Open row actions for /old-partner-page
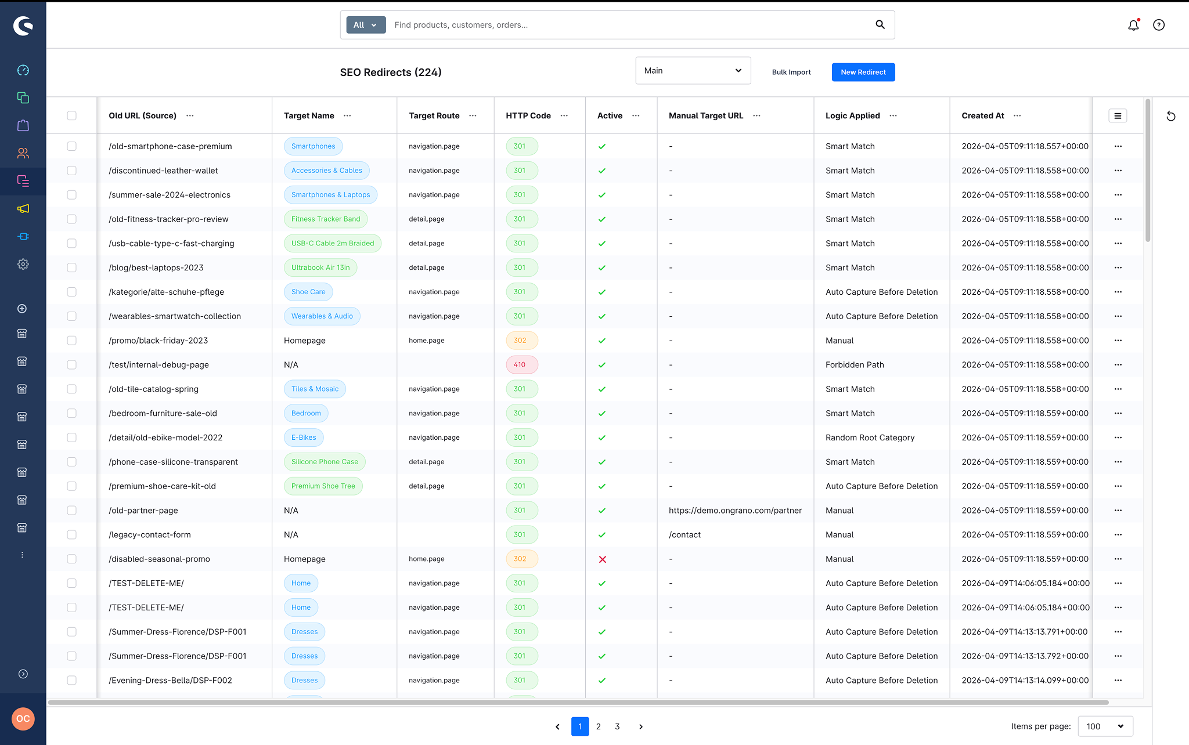Image resolution: width=1189 pixels, height=745 pixels. (1118, 511)
